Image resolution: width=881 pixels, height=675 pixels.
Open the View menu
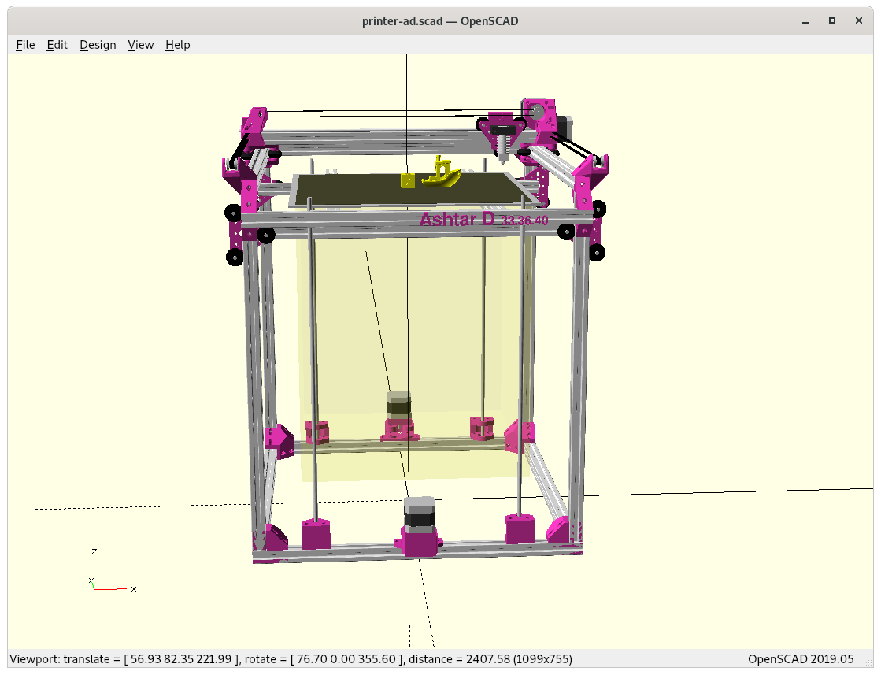tap(140, 45)
